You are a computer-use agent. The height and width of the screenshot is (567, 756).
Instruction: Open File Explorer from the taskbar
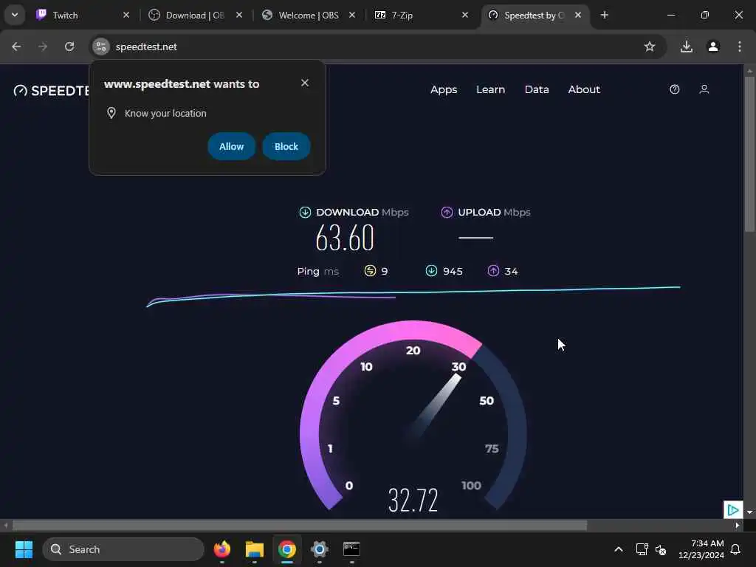click(254, 549)
